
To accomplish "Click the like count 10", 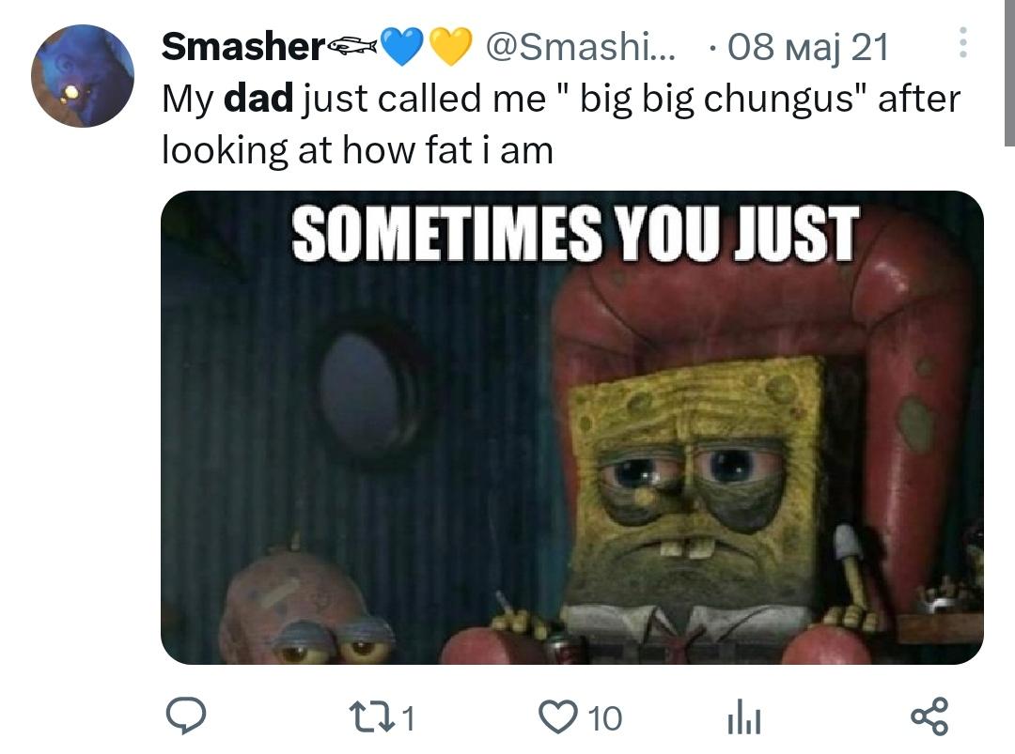I will pyautogui.click(x=605, y=718).
